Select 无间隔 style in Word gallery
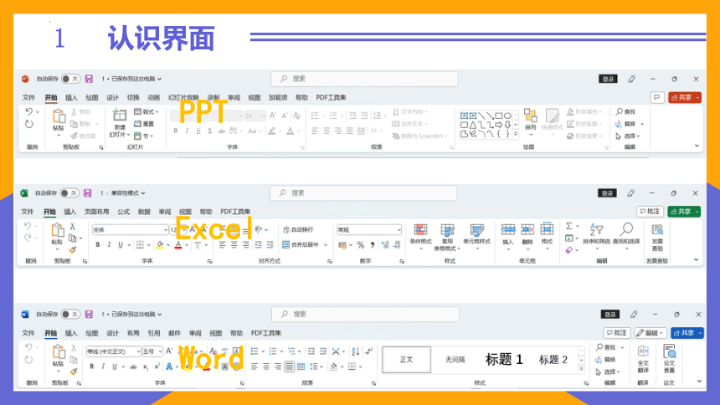The image size is (720, 405). (x=455, y=359)
